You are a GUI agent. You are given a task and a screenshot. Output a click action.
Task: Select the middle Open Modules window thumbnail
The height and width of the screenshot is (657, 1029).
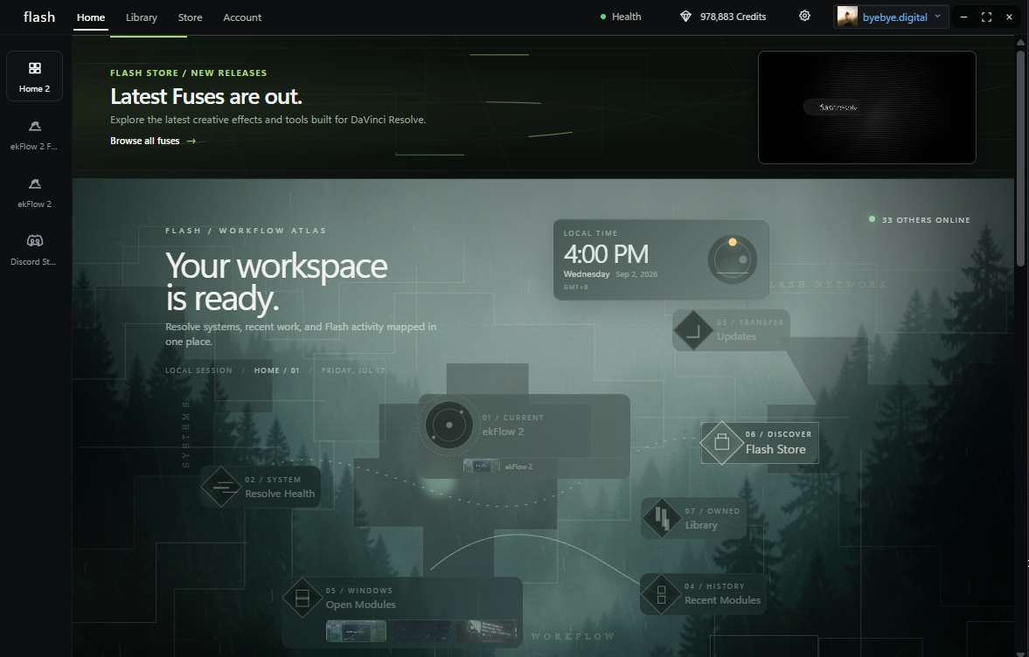pyautogui.click(x=421, y=632)
